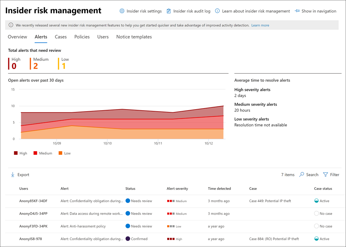Click the Search magnifier icon
Screen dimensions: 346x247
[x=302, y=175]
